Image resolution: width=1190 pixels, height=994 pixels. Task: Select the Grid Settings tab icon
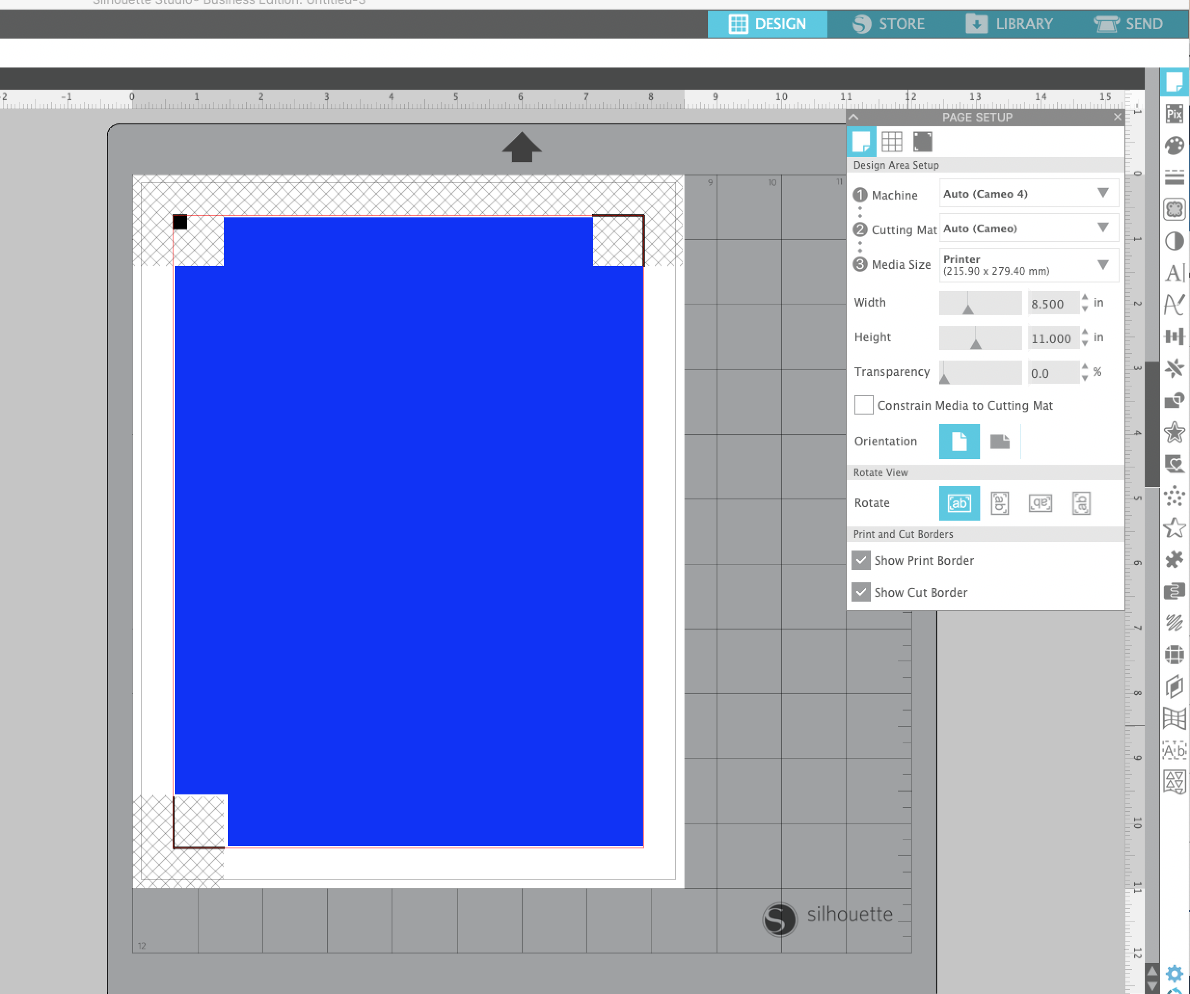pyautogui.click(x=892, y=142)
